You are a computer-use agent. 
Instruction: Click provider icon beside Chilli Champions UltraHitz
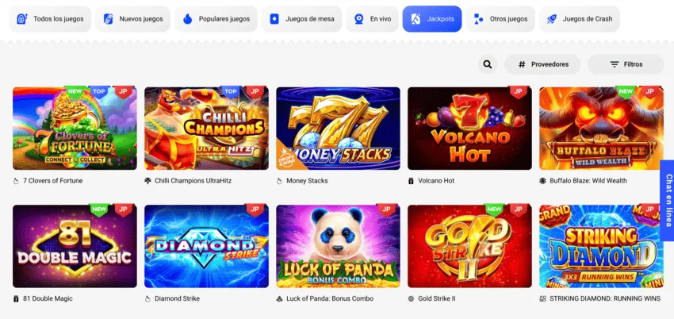(x=148, y=181)
